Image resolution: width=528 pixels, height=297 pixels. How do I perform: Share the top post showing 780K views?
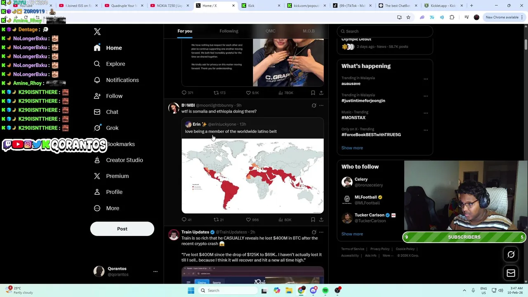pos(321,93)
